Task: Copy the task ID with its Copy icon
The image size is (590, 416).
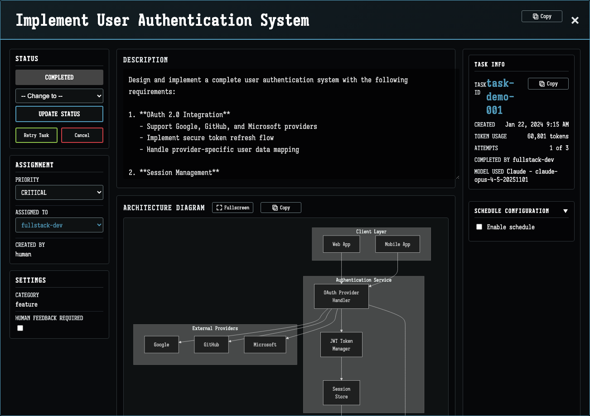Action: (548, 83)
